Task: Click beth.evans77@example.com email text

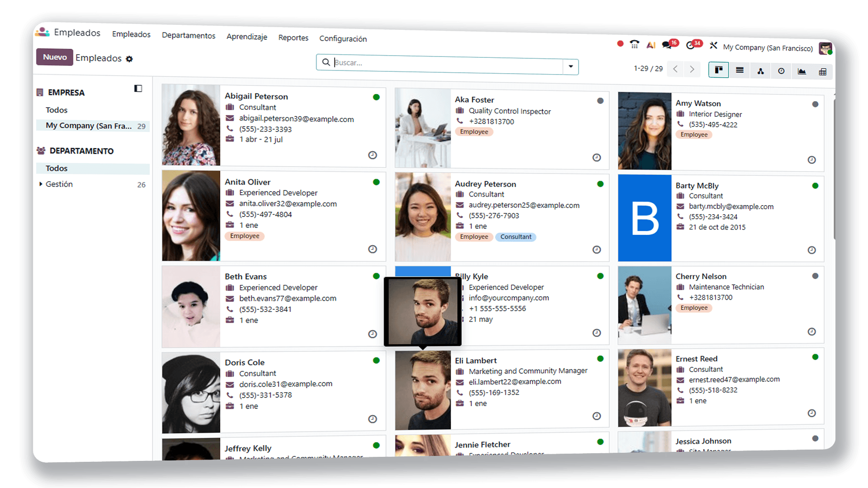Action: tap(288, 298)
